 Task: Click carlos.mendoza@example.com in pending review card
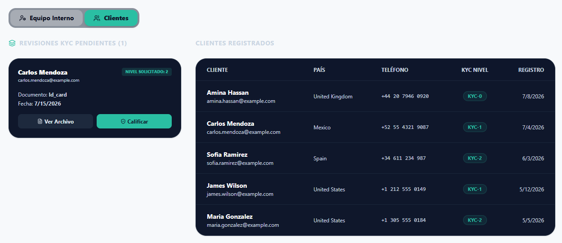click(49, 80)
